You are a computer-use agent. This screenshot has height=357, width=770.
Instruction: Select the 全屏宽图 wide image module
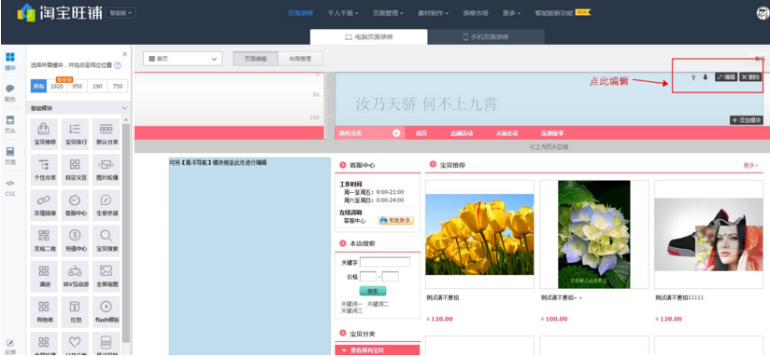tap(107, 276)
